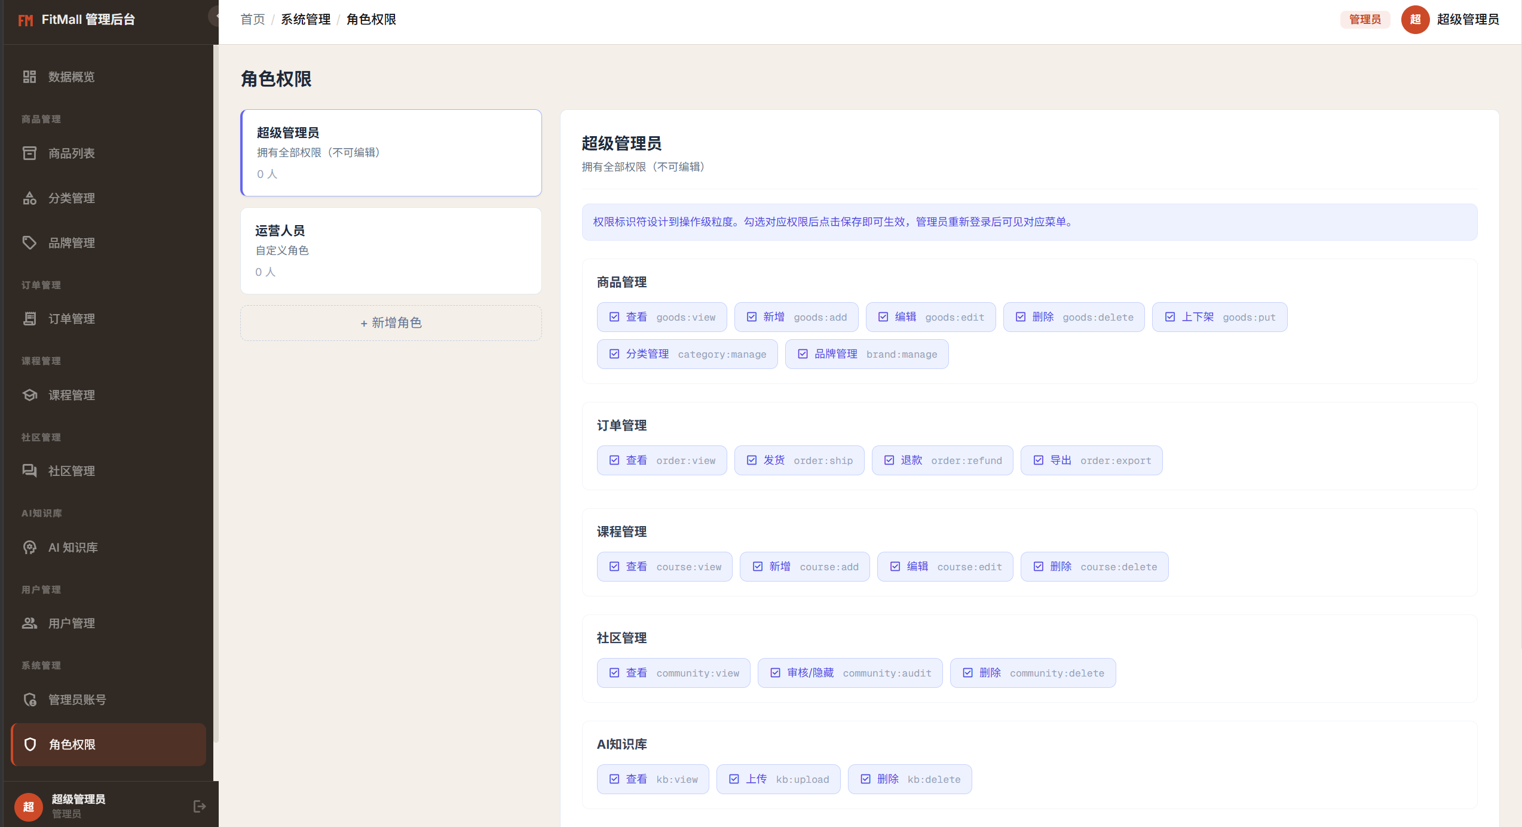The width and height of the screenshot is (1522, 827).
Task: Click the logout icon in sidebar footer
Action: tap(200, 806)
